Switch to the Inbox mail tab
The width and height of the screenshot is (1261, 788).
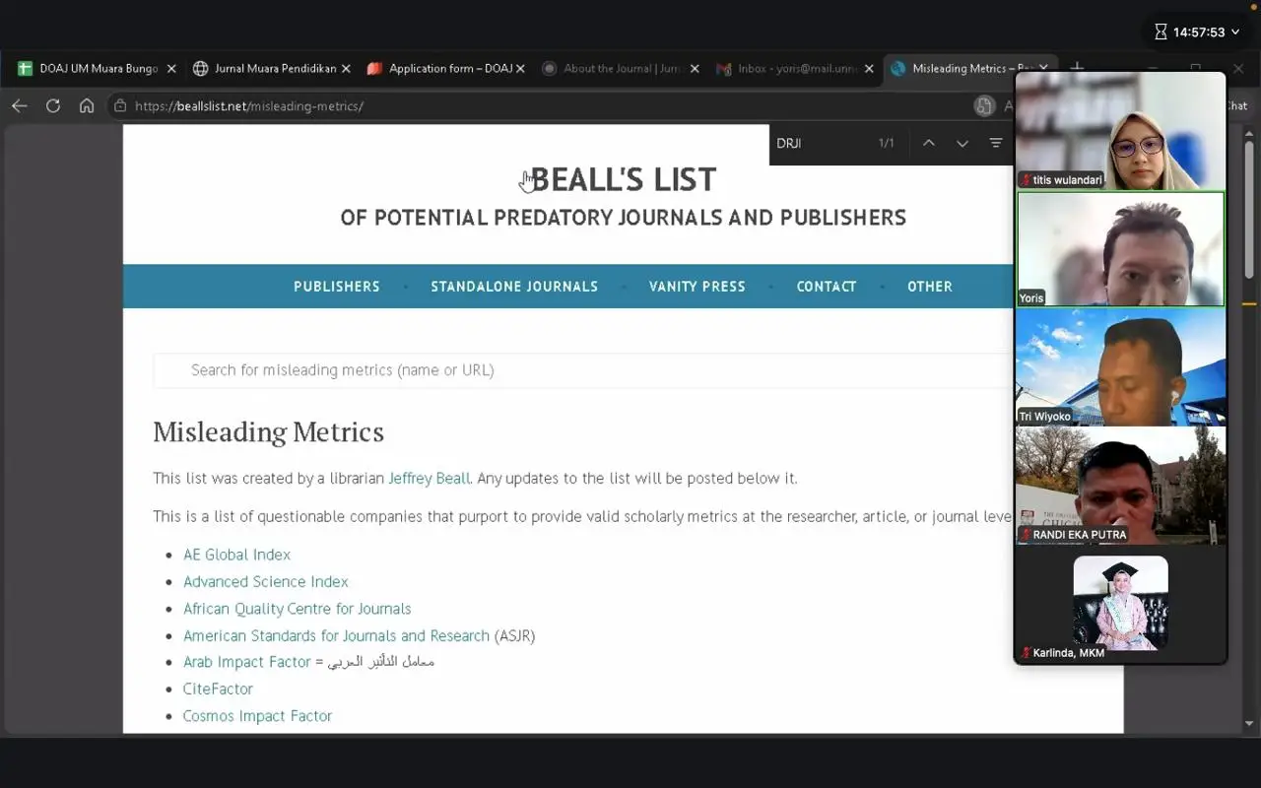pyautogui.click(x=794, y=69)
